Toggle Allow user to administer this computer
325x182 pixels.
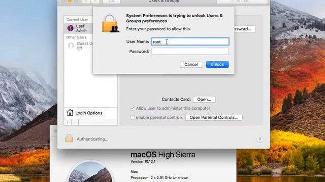[132, 108]
